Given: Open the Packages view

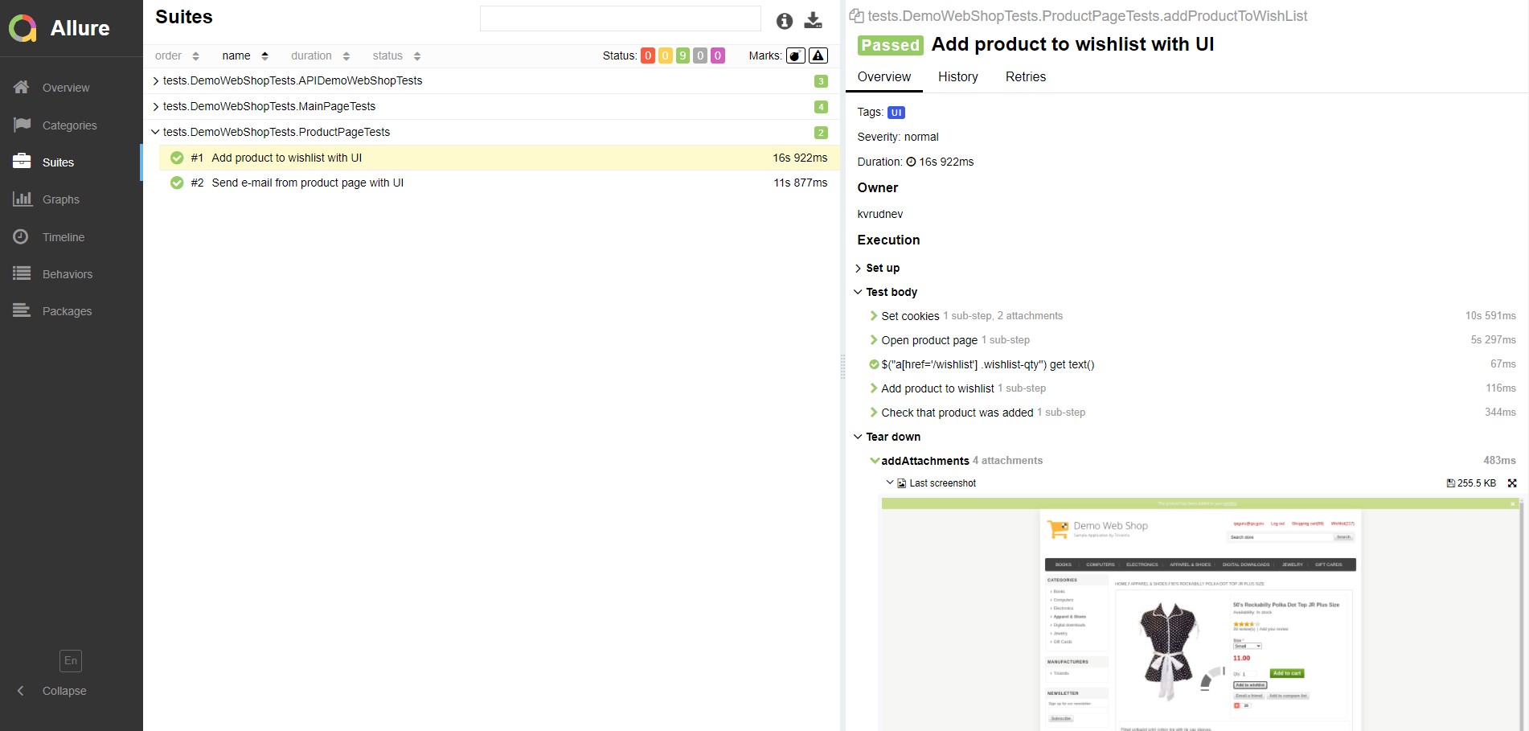Looking at the screenshot, I should pos(67,310).
